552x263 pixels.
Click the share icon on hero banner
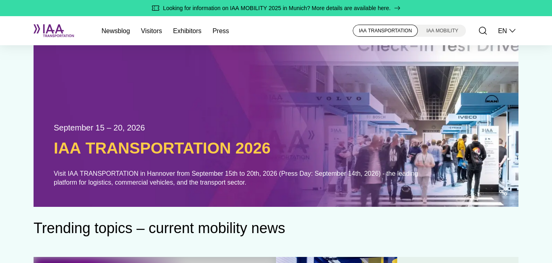503,191
